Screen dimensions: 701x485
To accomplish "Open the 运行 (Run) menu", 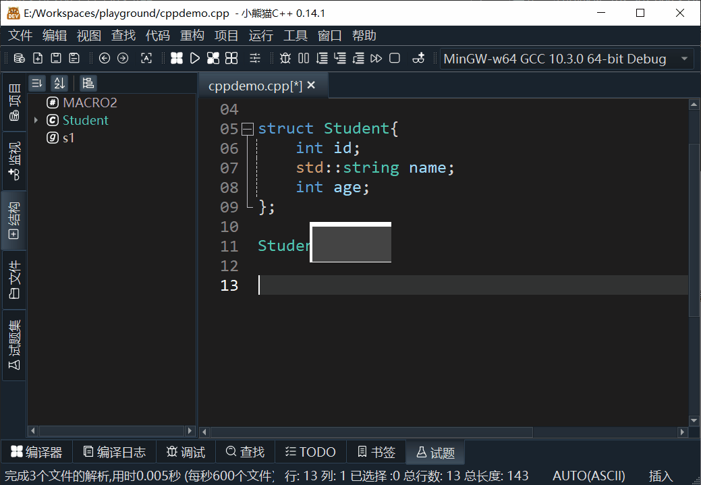I will (260, 35).
